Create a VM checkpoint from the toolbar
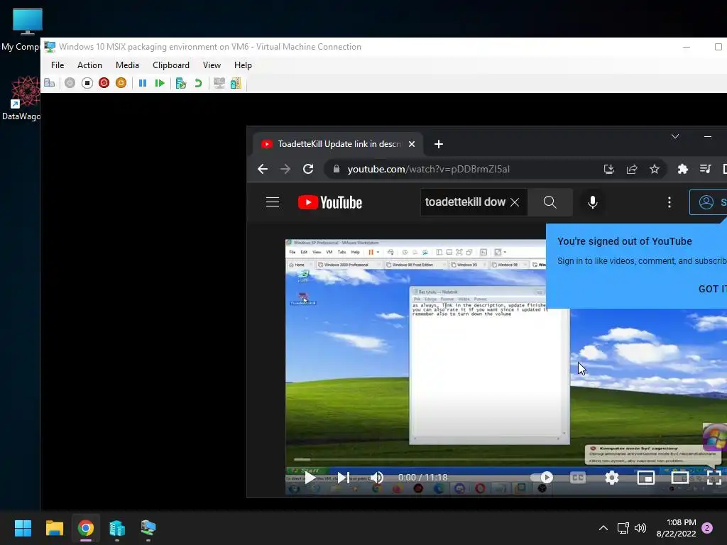The height and width of the screenshot is (545, 727). pos(181,83)
